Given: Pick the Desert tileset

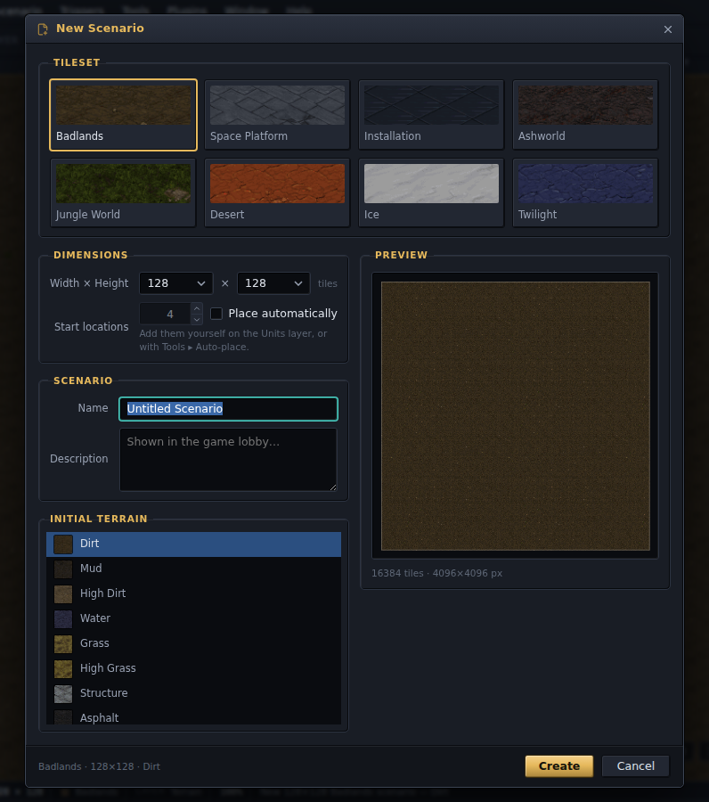Looking at the screenshot, I should point(277,192).
